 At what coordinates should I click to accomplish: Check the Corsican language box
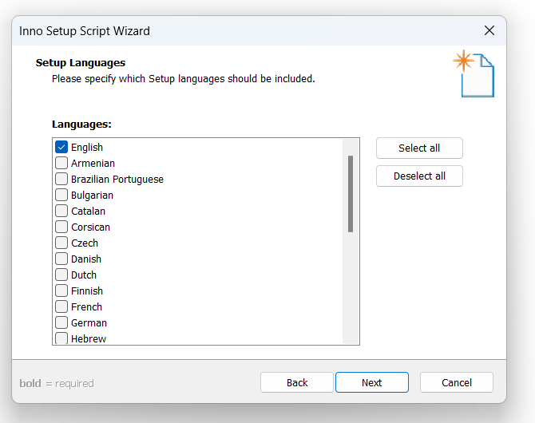[61, 227]
